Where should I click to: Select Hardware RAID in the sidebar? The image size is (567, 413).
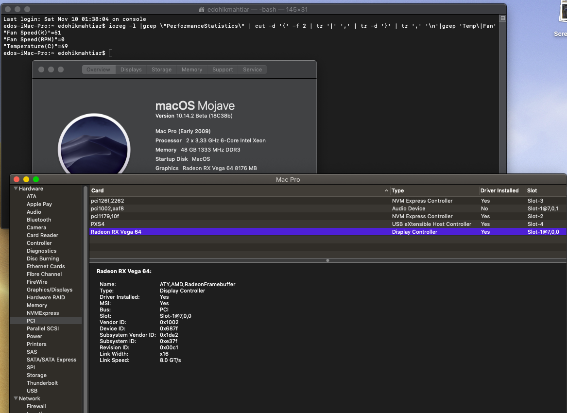click(46, 297)
